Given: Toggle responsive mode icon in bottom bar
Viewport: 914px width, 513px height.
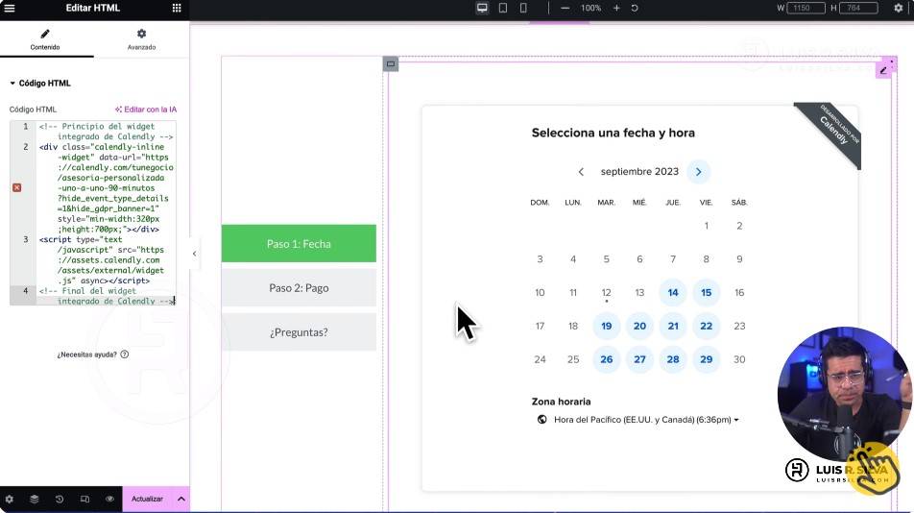Looking at the screenshot, I should coord(84,499).
